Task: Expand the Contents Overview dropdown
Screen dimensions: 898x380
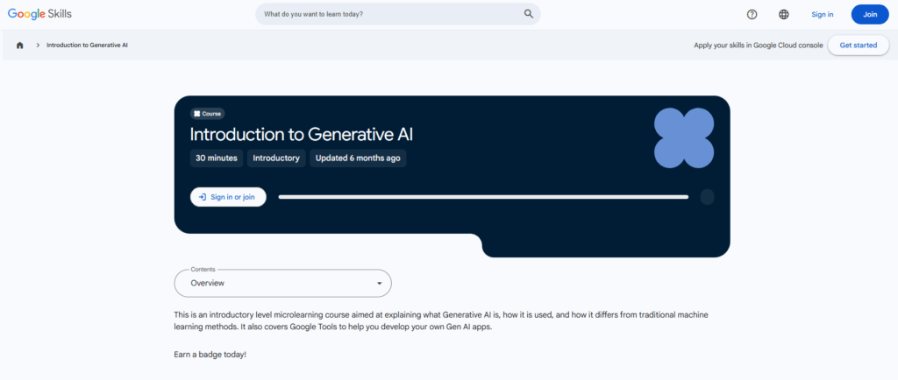Action: point(282,284)
